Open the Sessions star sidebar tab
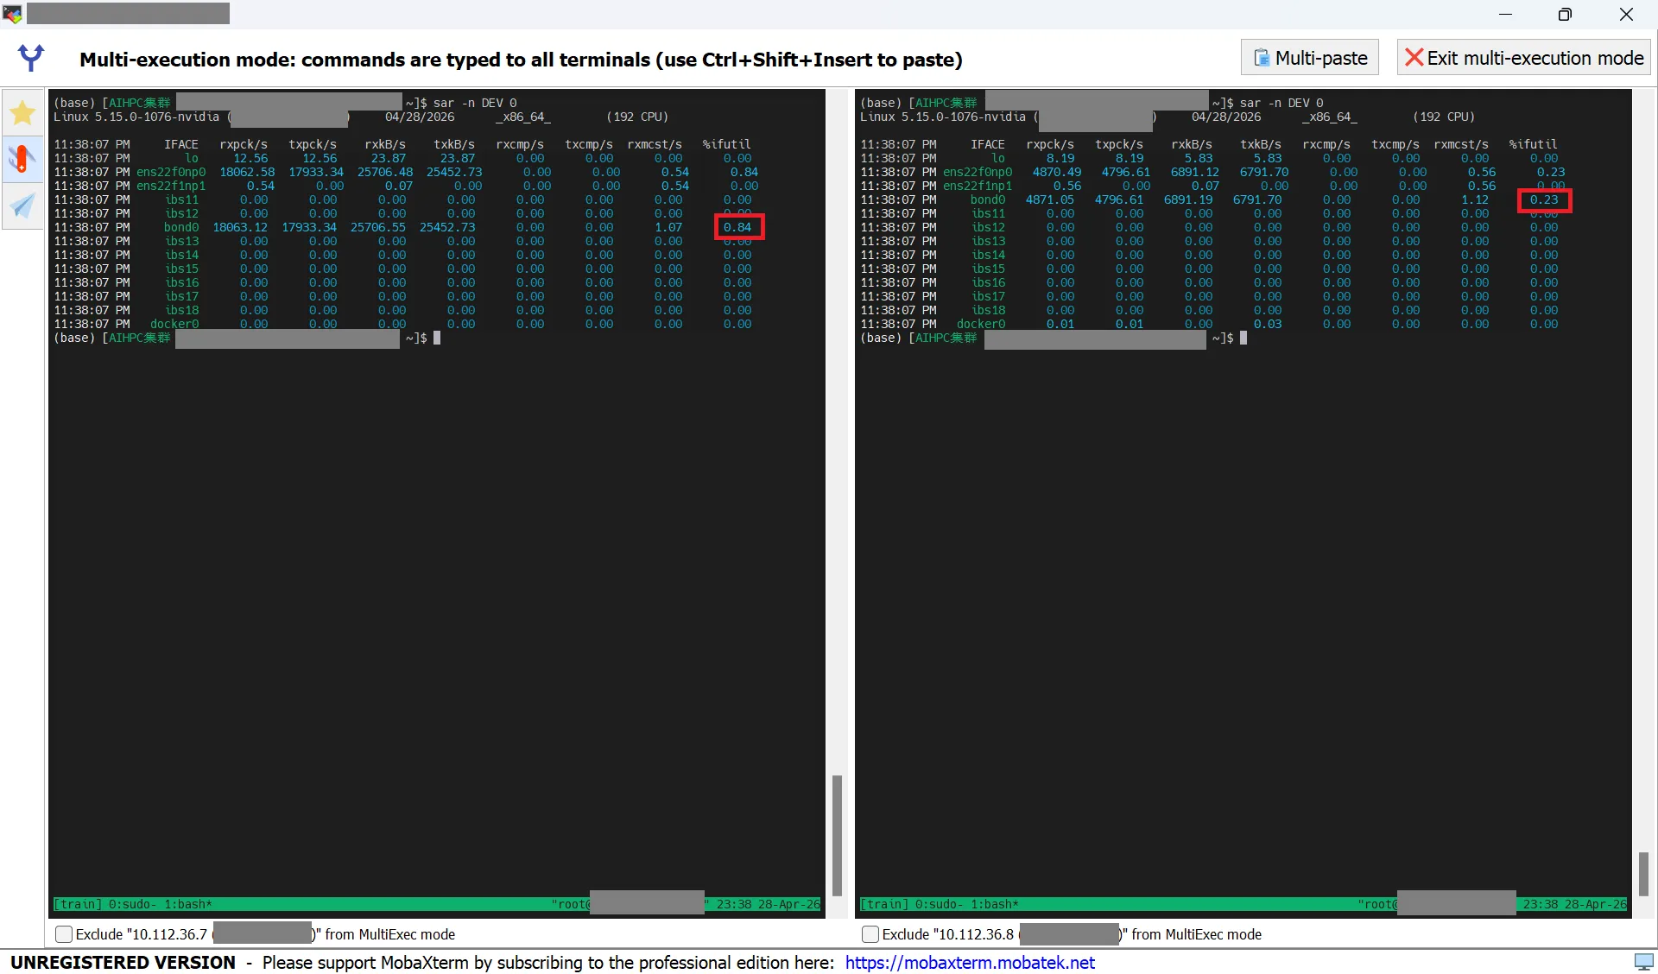 tap(23, 113)
